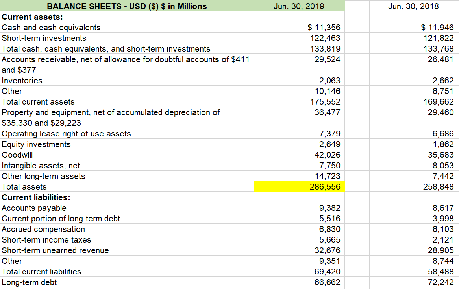Select the Current liabilities: label cell

(127, 197)
